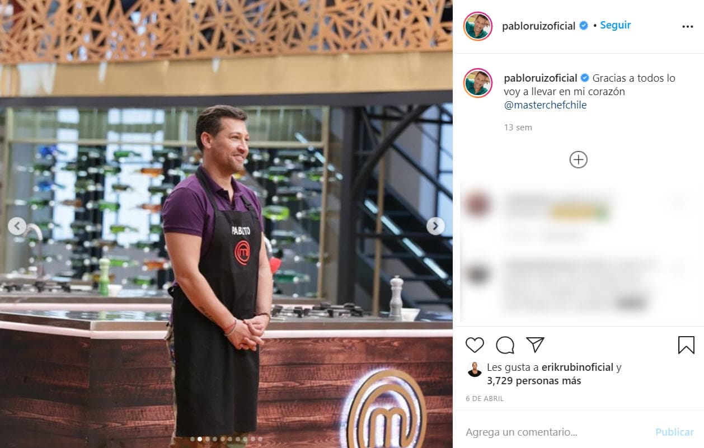Click the Seguir follow link

click(616, 25)
